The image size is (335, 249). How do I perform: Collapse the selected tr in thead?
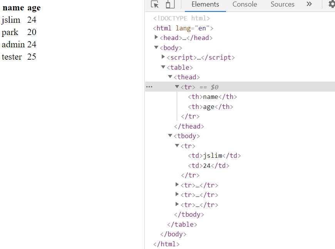[177, 87]
